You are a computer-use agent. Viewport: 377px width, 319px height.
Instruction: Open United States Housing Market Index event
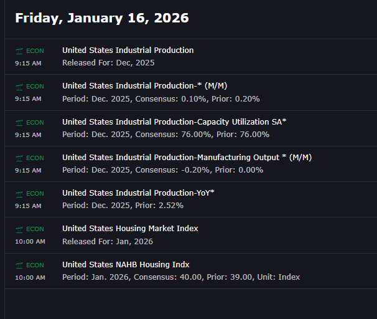coord(130,229)
